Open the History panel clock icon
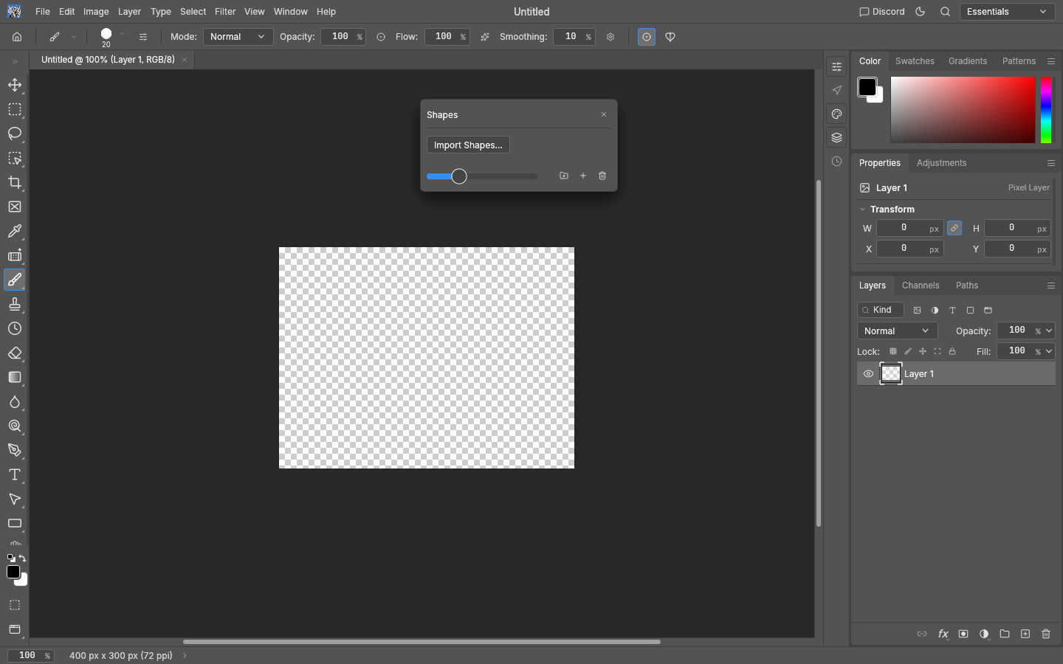This screenshot has height=664, width=1063. coord(836,162)
